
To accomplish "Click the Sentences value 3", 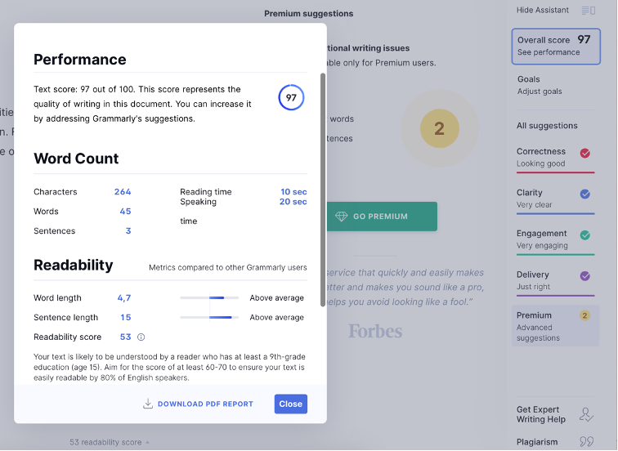I will [x=128, y=231].
